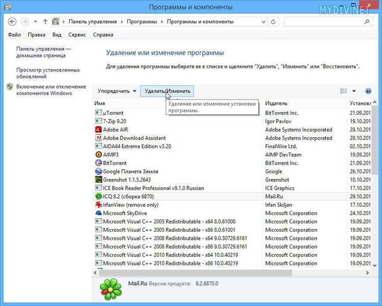The width and height of the screenshot is (382, 306).
Task: Click scroll down arrow of list
Action: tap(375, 265)
